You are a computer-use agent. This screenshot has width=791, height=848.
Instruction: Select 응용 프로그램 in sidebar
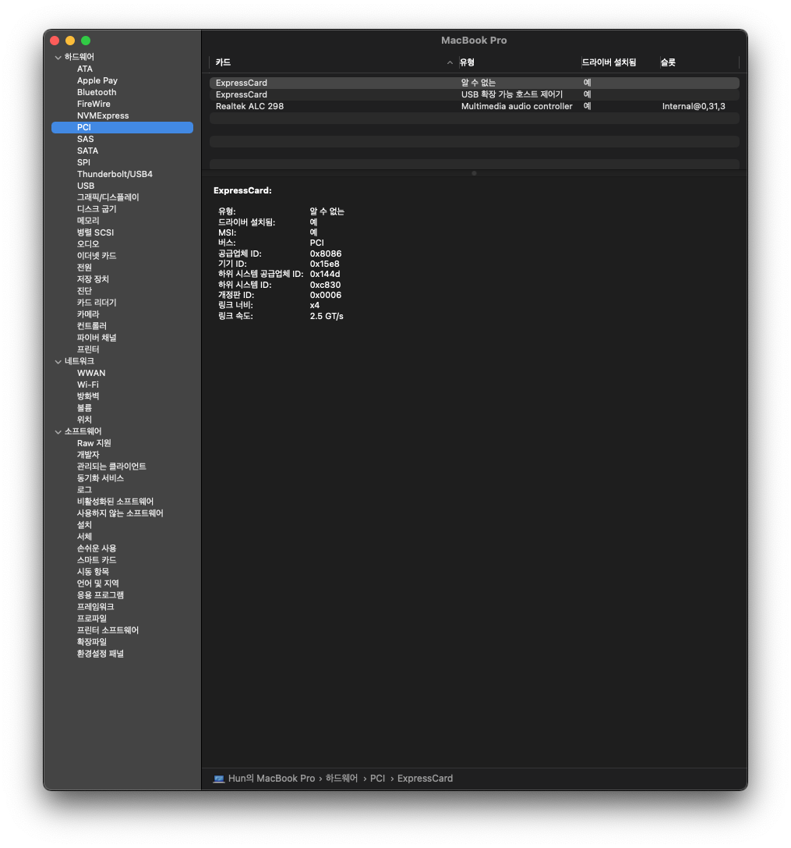(101, 595)
